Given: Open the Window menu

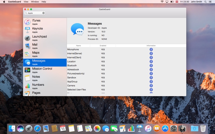Looking at the screenshot, I should [35, 2].
